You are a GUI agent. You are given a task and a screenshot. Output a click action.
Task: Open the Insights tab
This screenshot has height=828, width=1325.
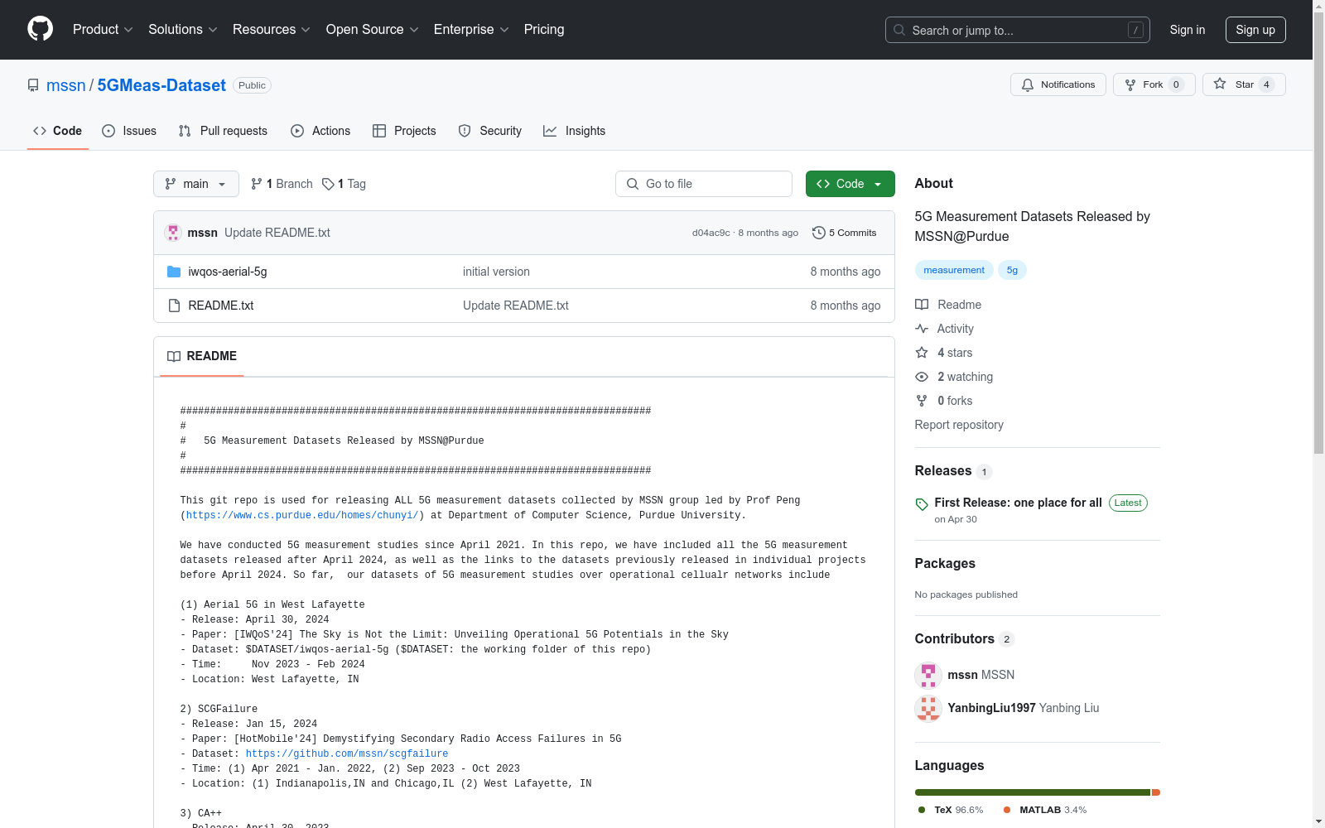coord(574,131)
